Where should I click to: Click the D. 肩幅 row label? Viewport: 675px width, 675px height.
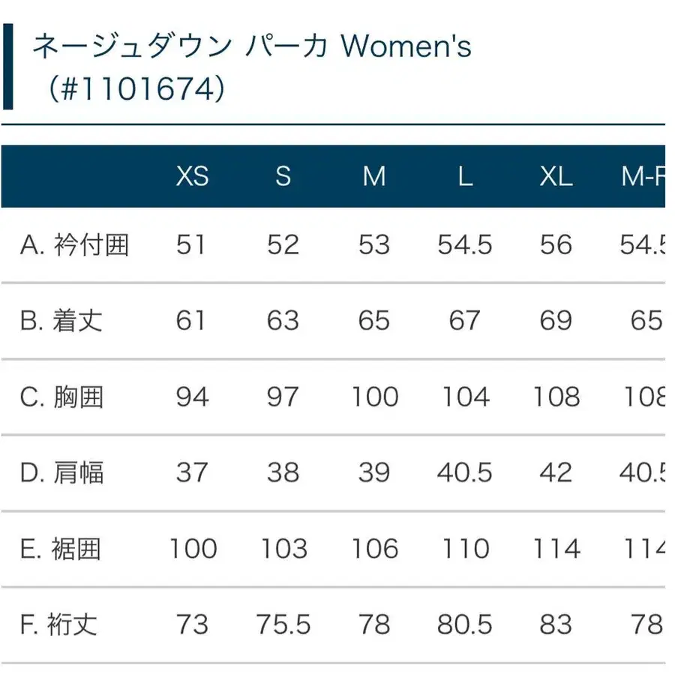point(61,472)
